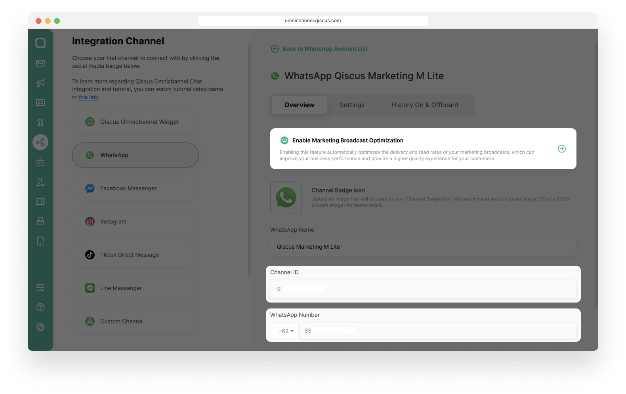Select the Instagram channel
The image size is (626, 394).
136,222
